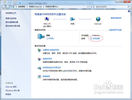132x100 pixels.
Task: Open 更改适配器设置 link
Action: 12,22
